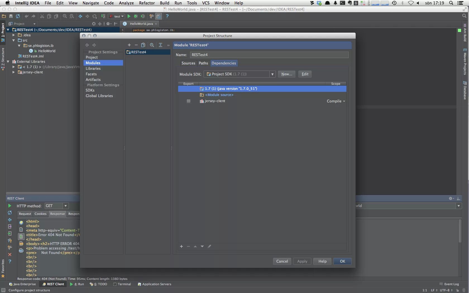This screenshot has width=469, height=293.
Task: Expand the .idea folder in the project tree
Action: (13, 35)
